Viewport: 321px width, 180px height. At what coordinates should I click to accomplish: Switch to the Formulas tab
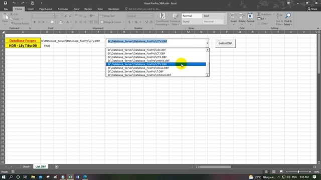tap(63, 9)
